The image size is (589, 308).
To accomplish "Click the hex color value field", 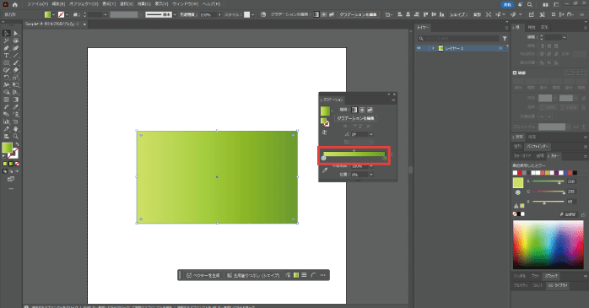I will tap(570, 214).
